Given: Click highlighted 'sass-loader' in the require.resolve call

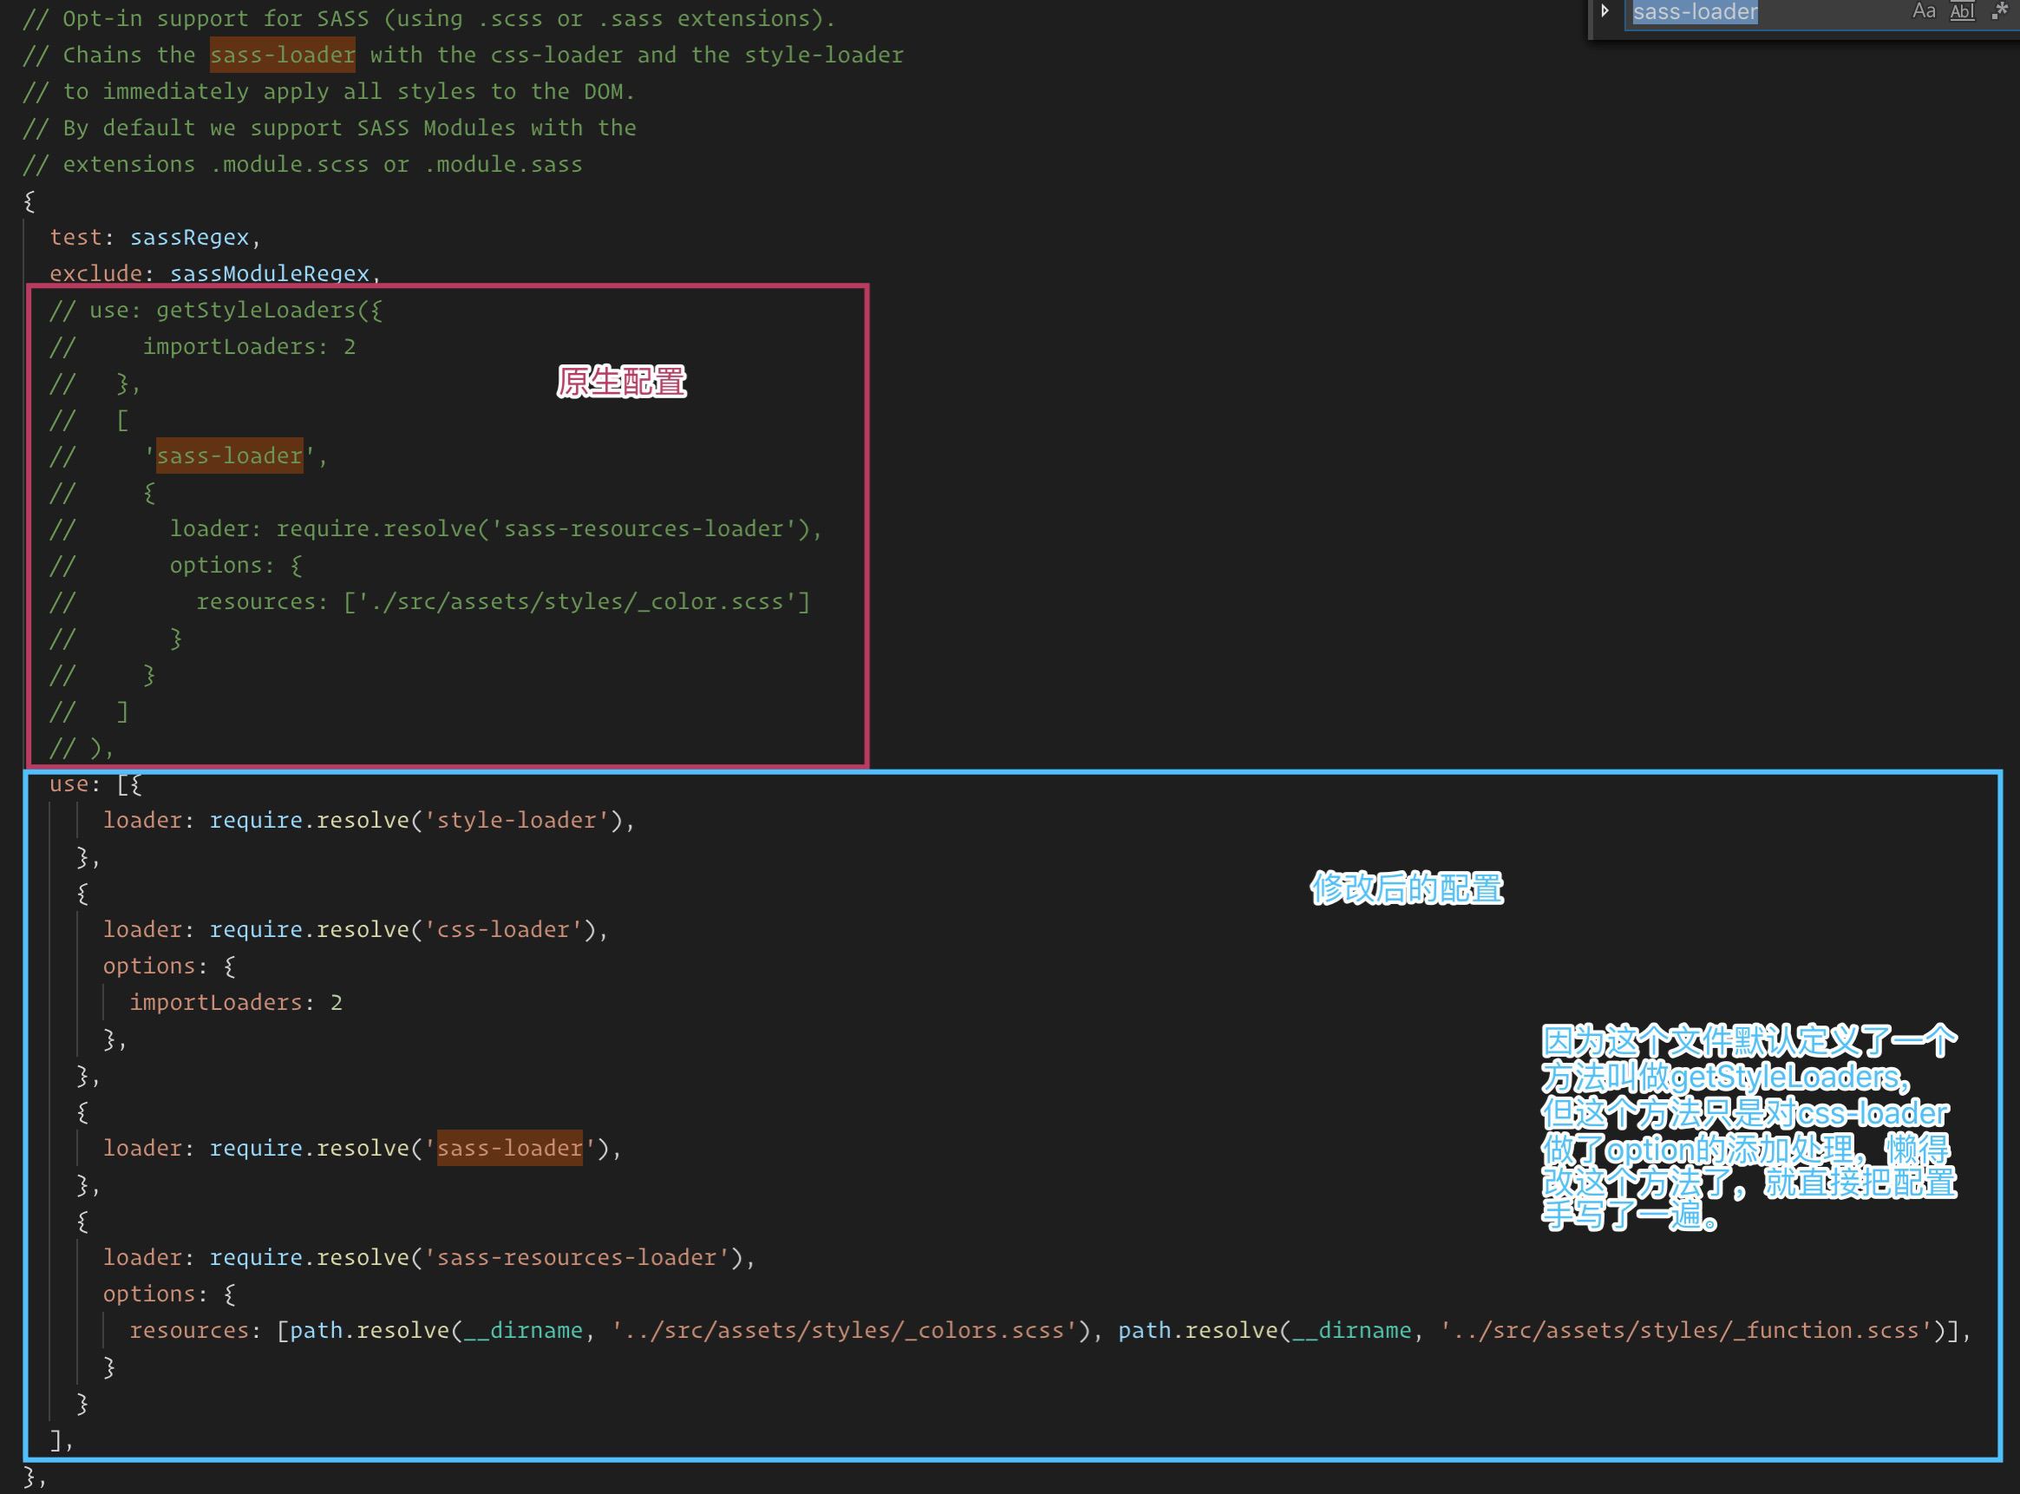Looking at the screenshot, I should pos(510,1148).
